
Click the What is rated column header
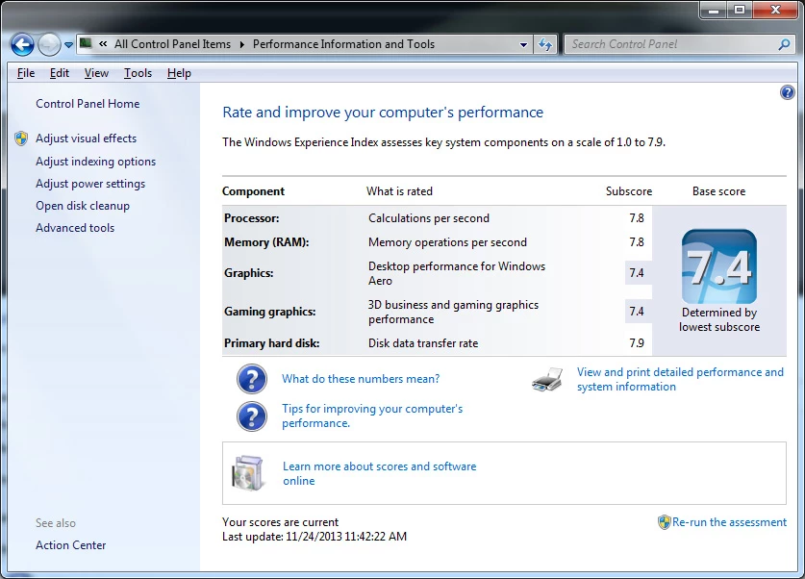click(x=399, y=191)
